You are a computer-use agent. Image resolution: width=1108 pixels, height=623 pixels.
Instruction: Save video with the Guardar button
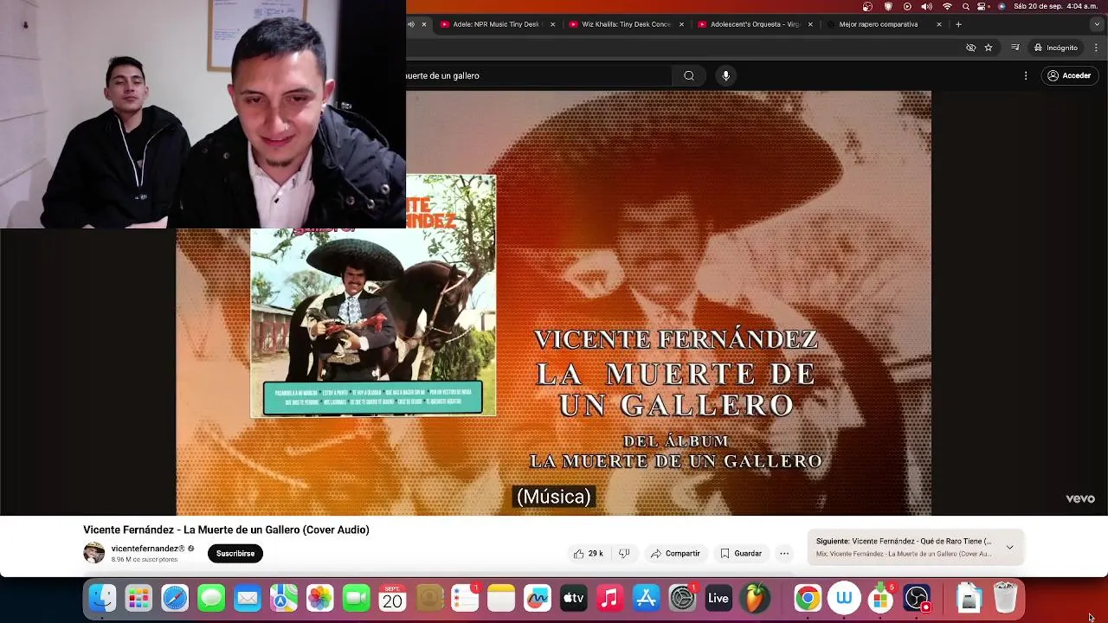pyautogui.click(x=741, y=554)
